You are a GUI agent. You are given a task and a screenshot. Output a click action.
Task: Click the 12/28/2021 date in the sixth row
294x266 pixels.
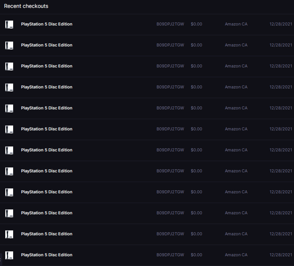click(281, 129)
